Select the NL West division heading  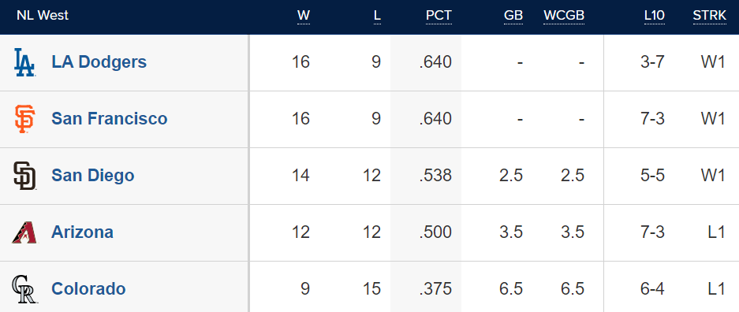coord(43,15)
